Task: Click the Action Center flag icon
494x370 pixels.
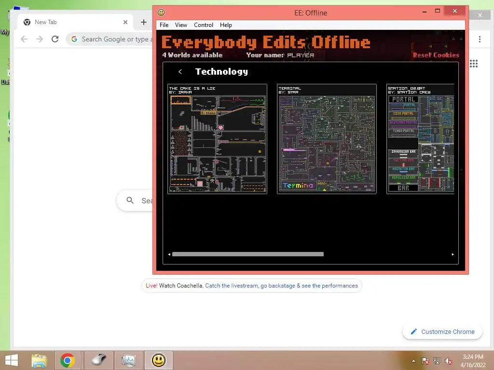Action: (x=425, y=361)
